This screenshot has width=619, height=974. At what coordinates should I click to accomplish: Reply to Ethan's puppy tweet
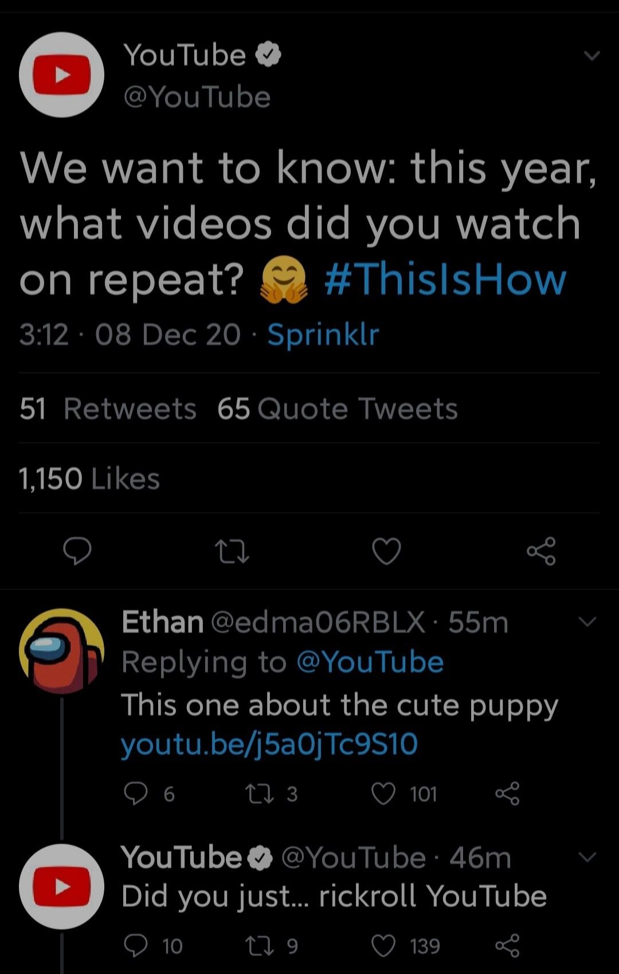(x=136, y=794)
